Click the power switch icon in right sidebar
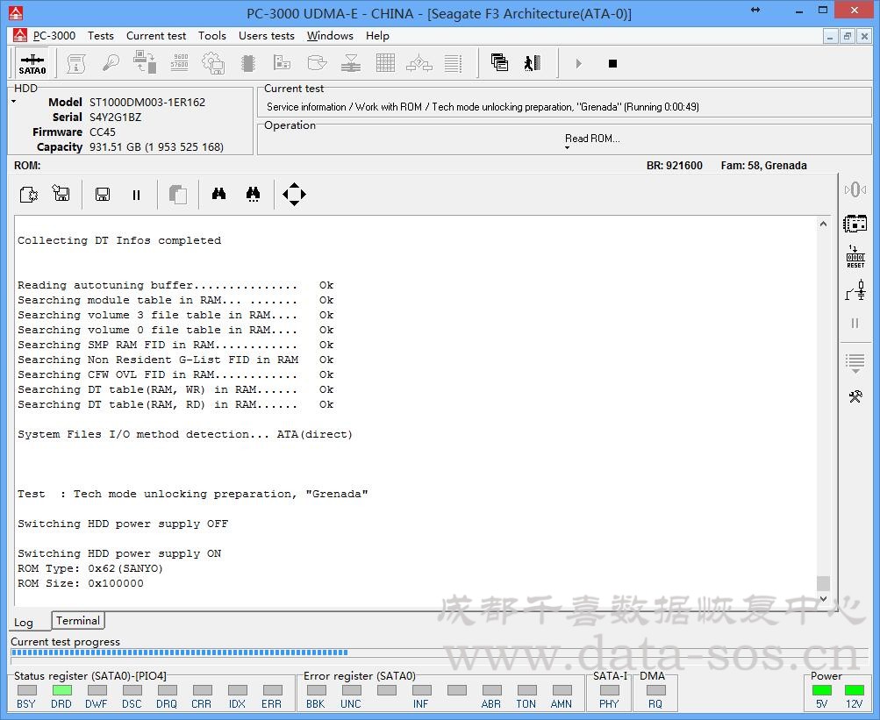This screenshot has height=720, width=880. tap(855, 290)
